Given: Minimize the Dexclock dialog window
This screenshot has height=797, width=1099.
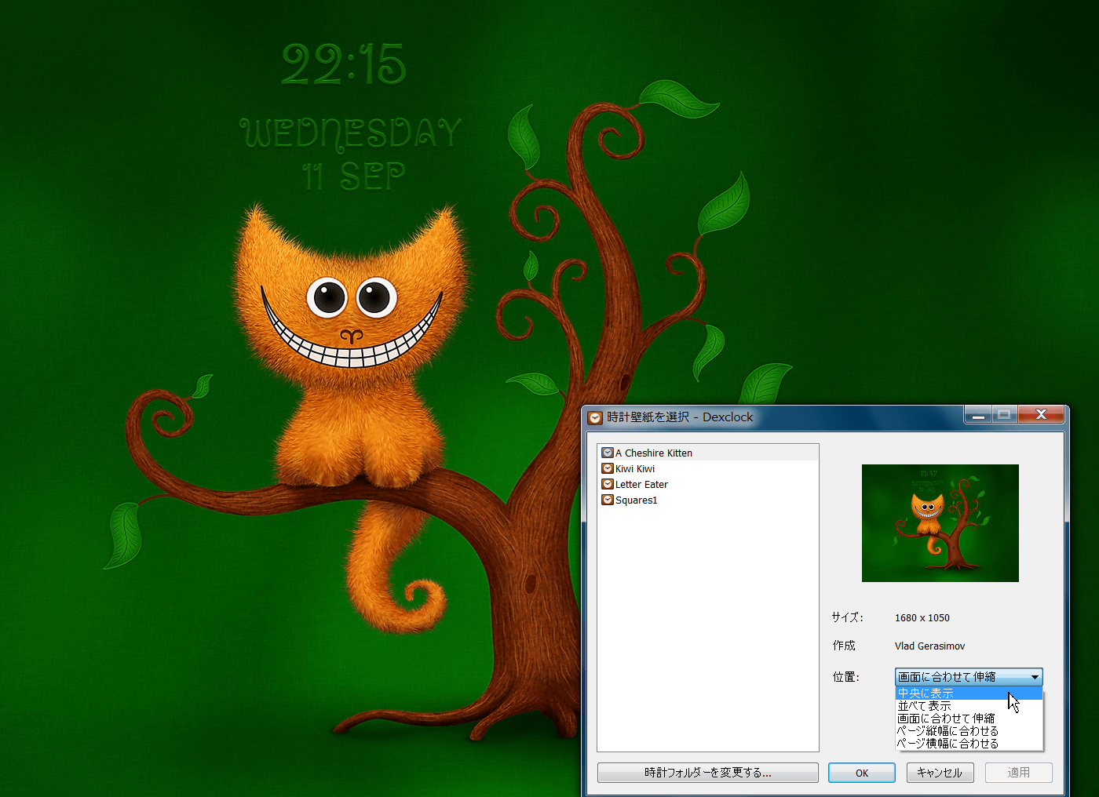Looking at the screenshot, I should tap(978, 415).
